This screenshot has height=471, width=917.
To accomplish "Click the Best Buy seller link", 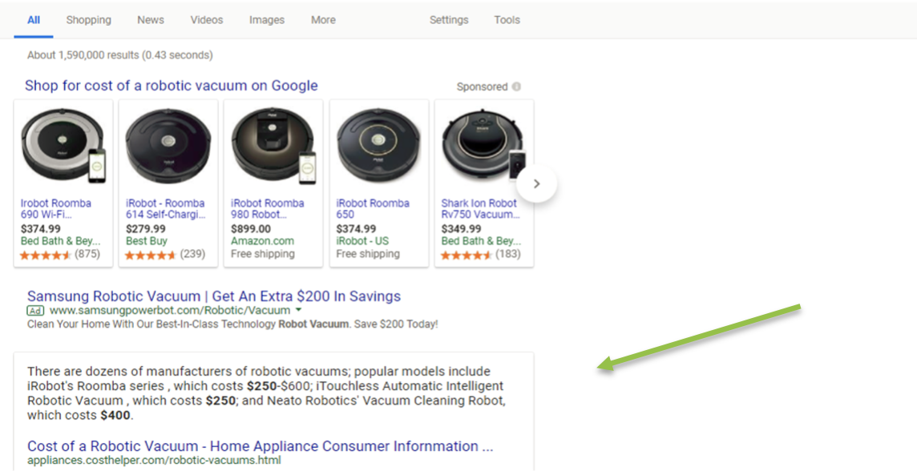I will pyautogui.click(x=145, y=240).
